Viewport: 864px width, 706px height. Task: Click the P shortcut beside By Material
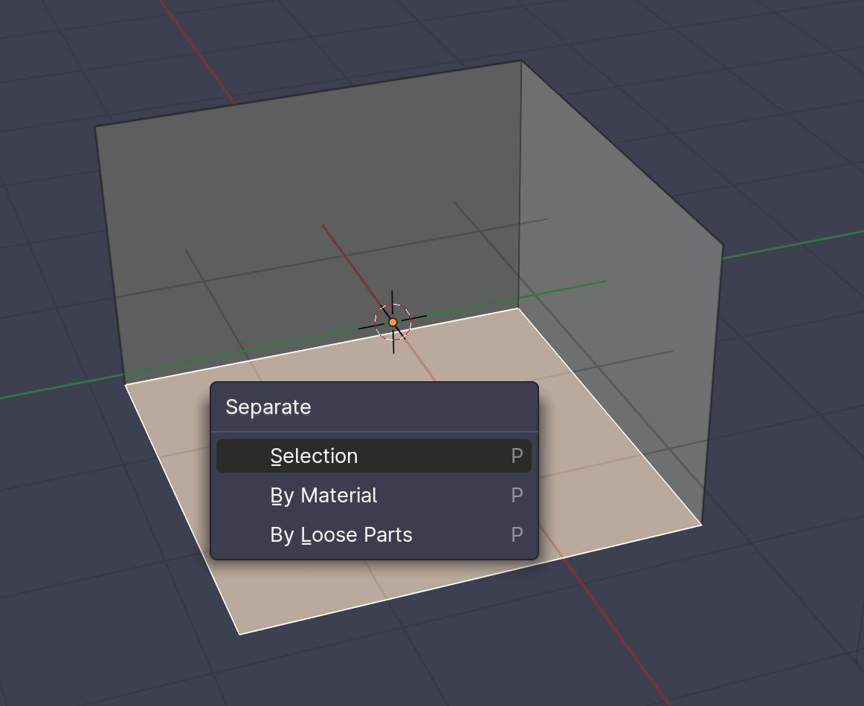[x=517, y=495]
